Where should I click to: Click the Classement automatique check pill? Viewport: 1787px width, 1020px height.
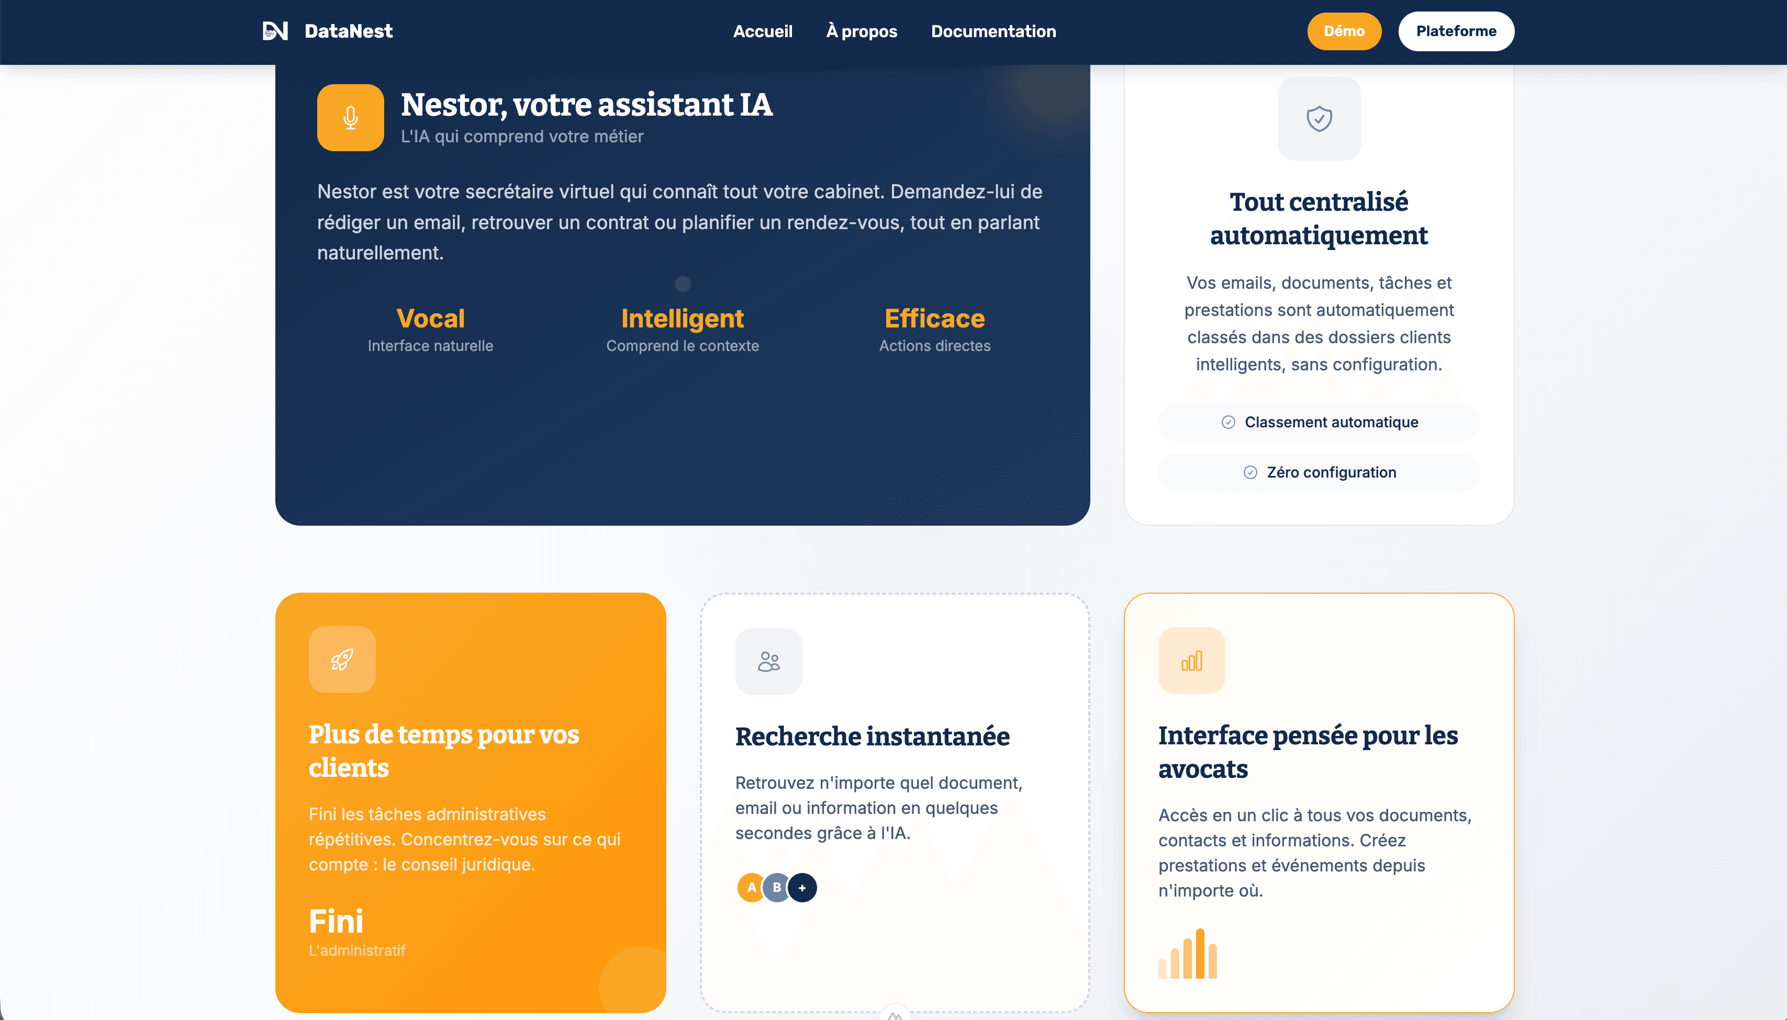click(1319, 422)
